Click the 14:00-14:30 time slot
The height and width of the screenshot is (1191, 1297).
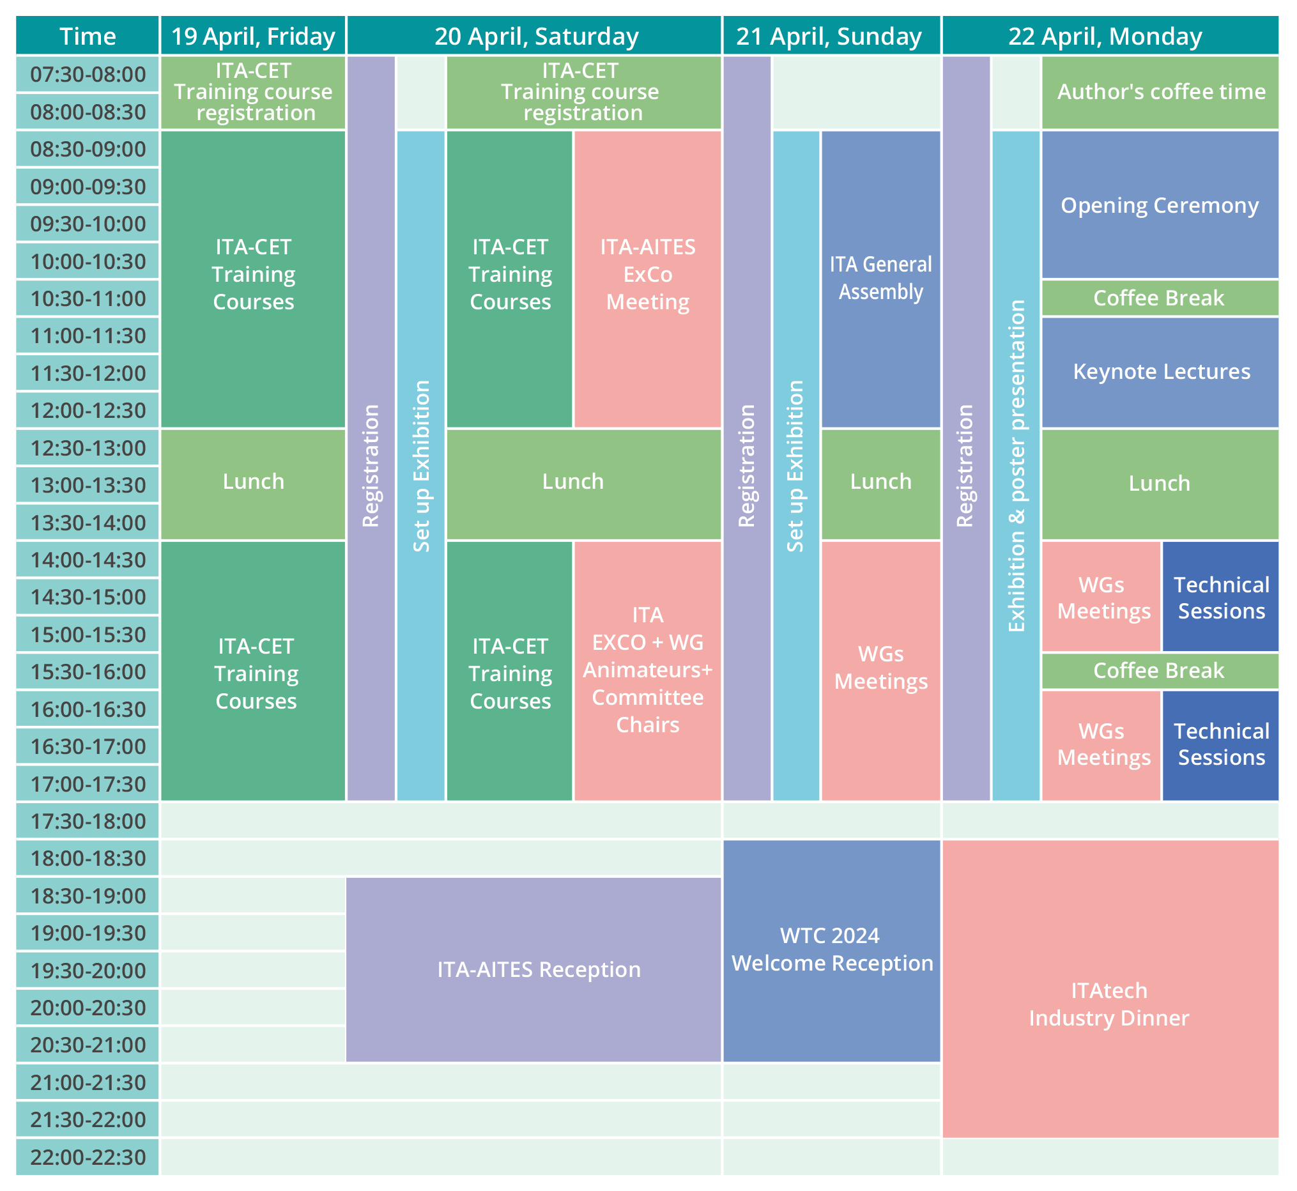[x=88, y=560]
